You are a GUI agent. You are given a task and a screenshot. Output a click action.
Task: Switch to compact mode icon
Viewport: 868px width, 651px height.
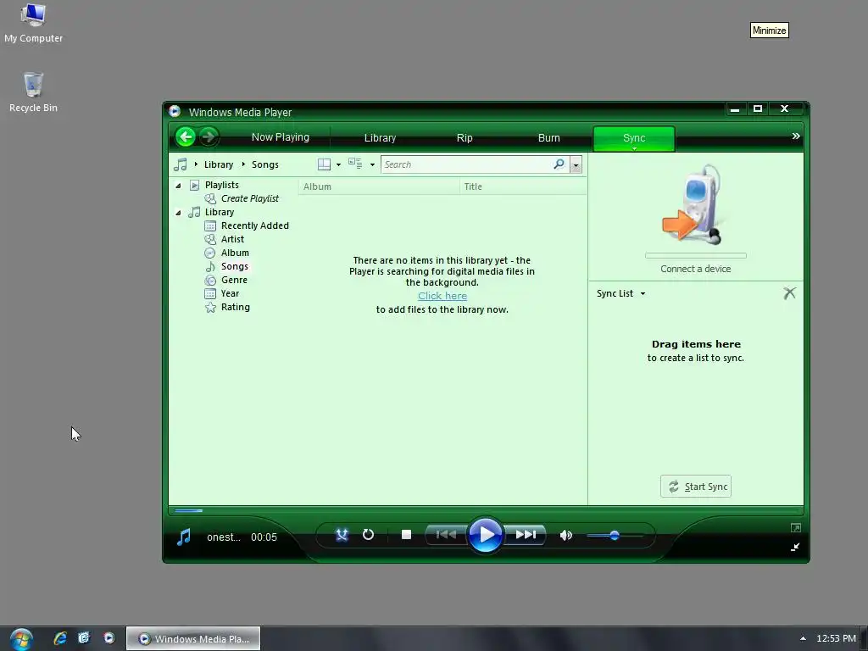tap(795, 547)
